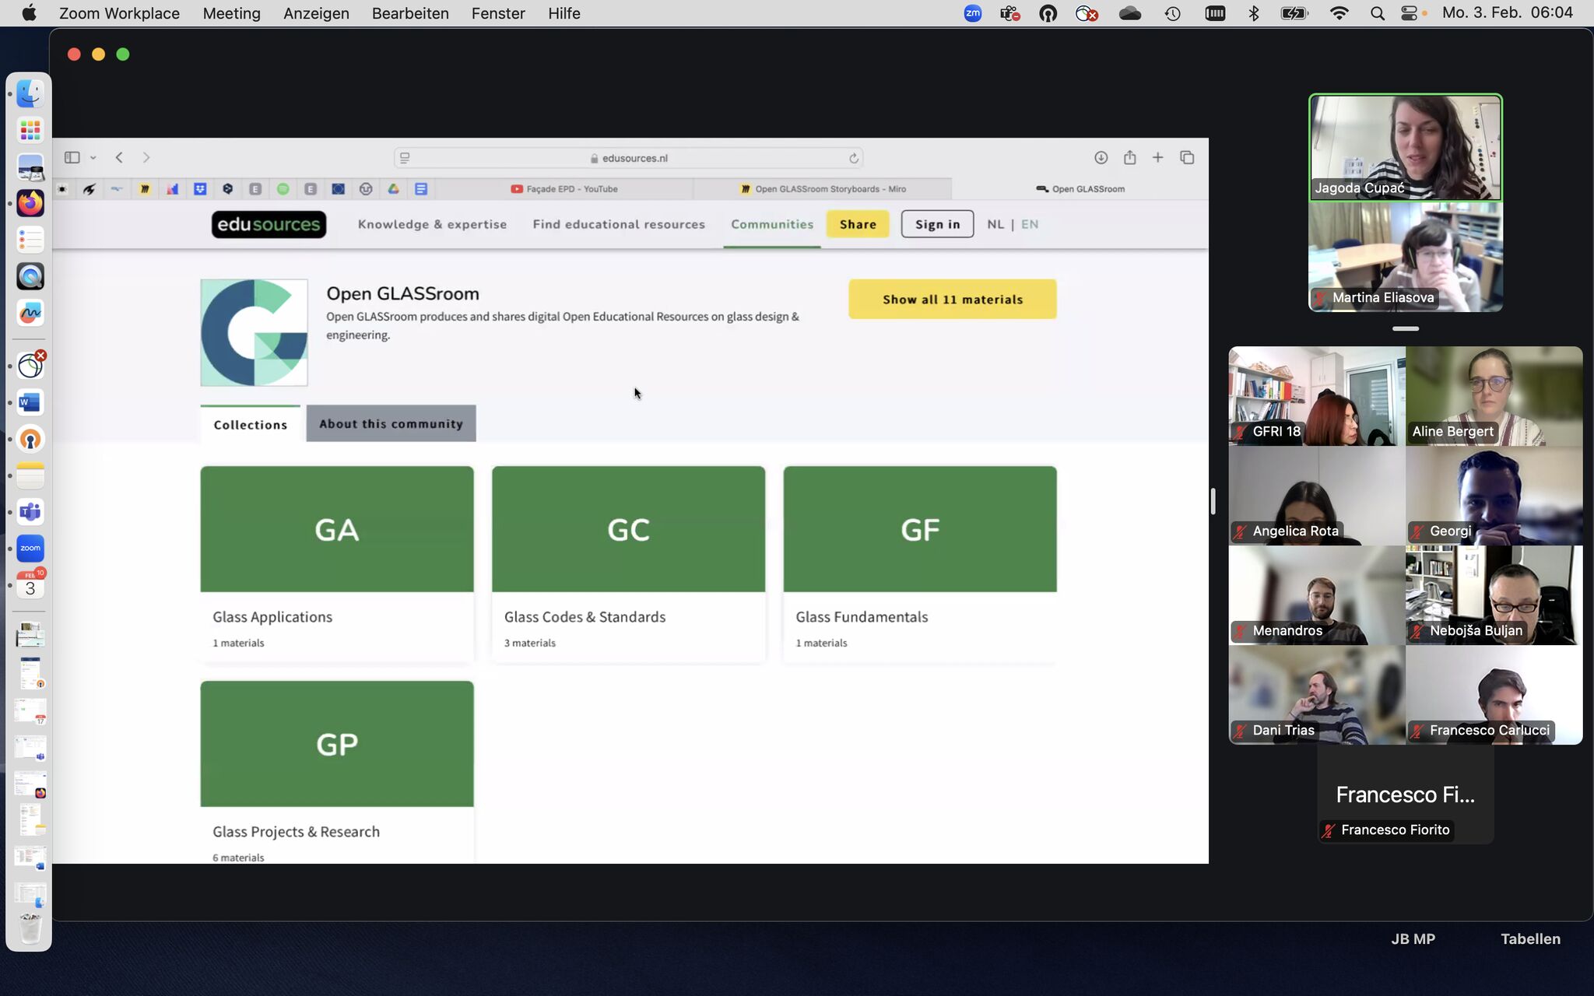1594x996 pixels.
Task: Open the About this community tab
Action: (x=391, y=424)
